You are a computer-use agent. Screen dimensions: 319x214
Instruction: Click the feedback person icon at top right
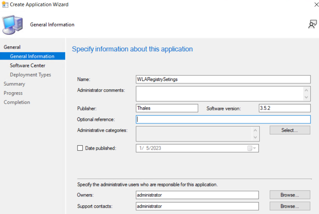312,24
